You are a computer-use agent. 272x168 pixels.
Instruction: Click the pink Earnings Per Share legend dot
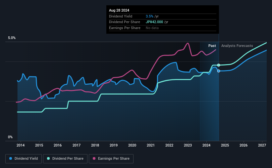point(94,158)
